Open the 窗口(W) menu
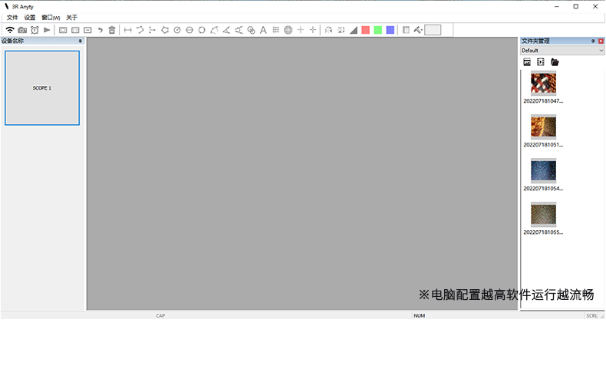The image size is (606, 382). point(51,18)
